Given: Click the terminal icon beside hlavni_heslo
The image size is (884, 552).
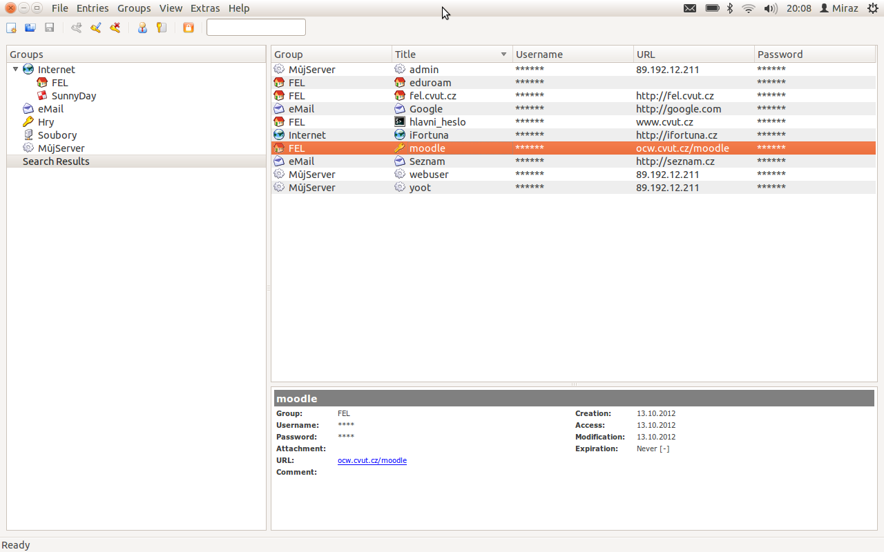Looking at the screenshot, I should [400, 121].
